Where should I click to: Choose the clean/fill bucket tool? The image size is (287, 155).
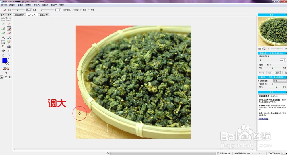(x=9, y=42)
